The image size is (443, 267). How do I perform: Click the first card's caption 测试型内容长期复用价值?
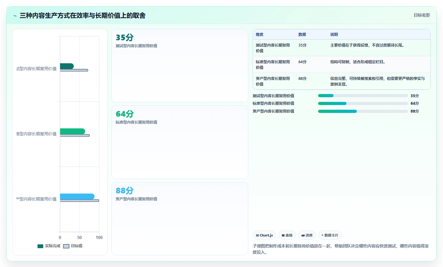[x=137, y=46]
